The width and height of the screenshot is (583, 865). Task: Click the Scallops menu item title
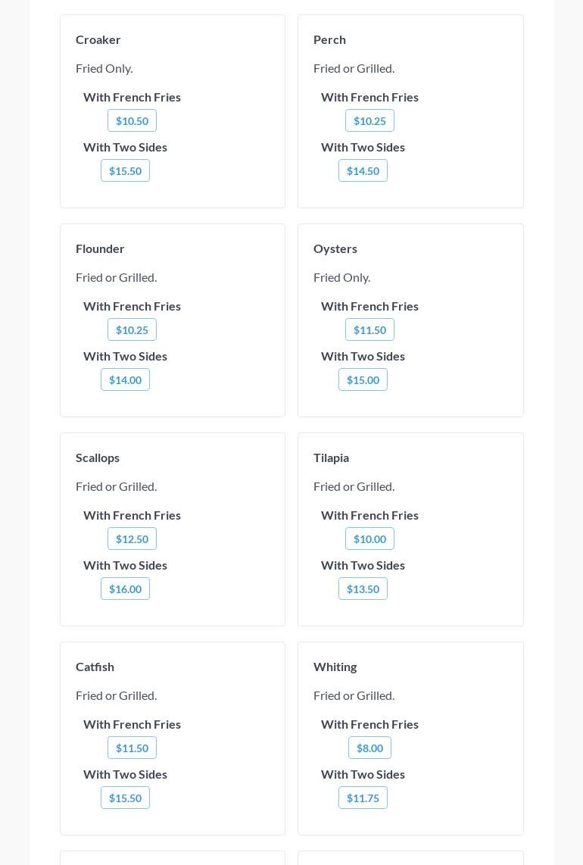pos(98,457)
